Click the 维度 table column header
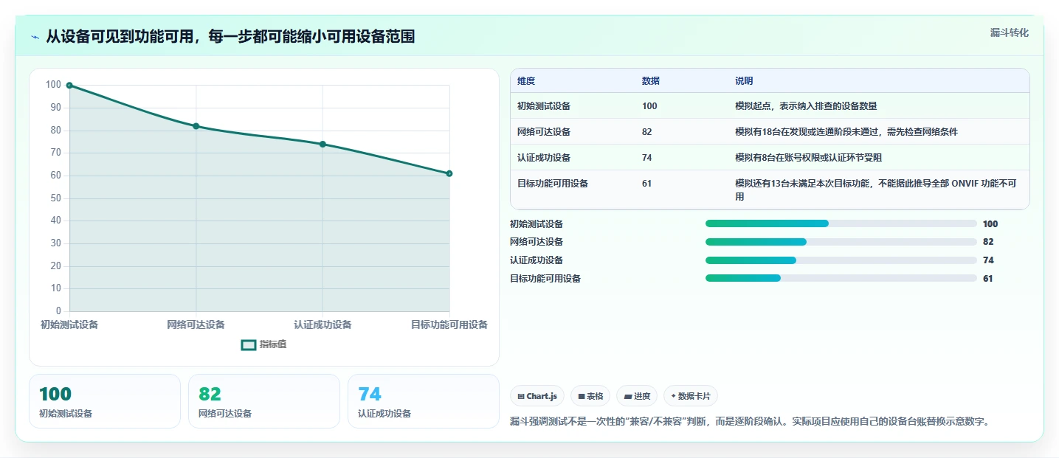The width and height of the screenshot is (1059, 458). coord(526,80)
